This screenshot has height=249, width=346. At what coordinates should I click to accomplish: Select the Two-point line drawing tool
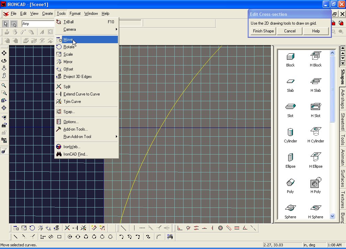[16, 237]
